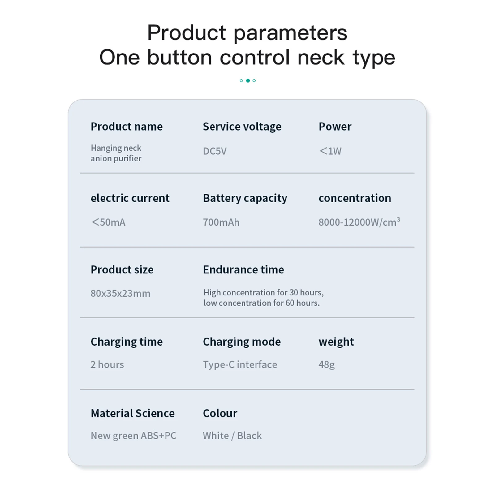495x495 pixels.
Task: Click the Power label
Action: pyautogui.click(x=335, y=127)
